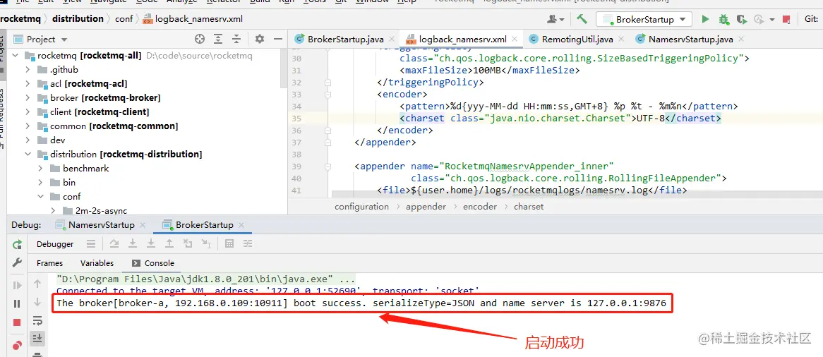Click the Profiler run icon in toolbar
The height and width of the screenshot is (357, 823).
(759, 20)
